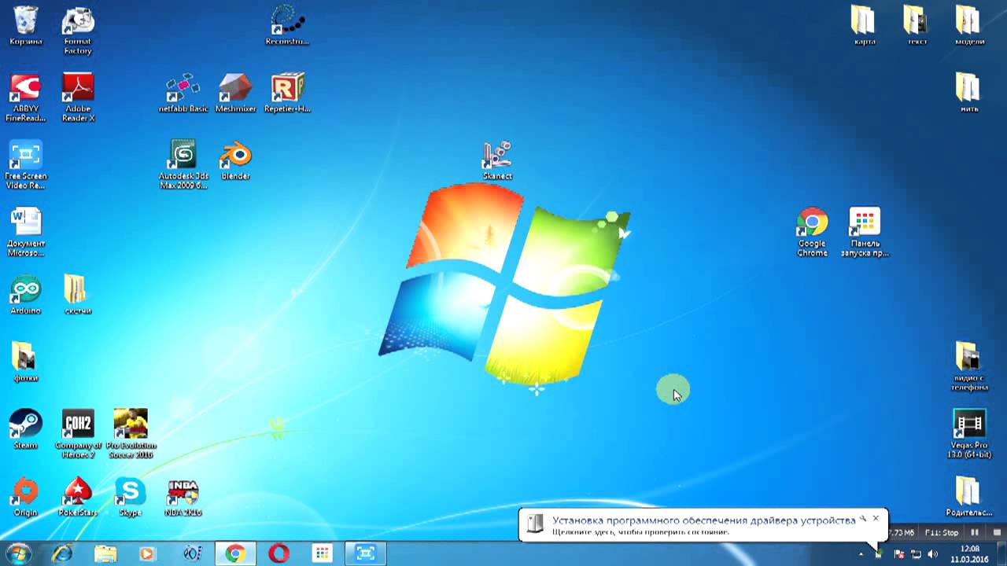Click the Vegas Pro 13.0 shortcut

(x=969, y=434)
